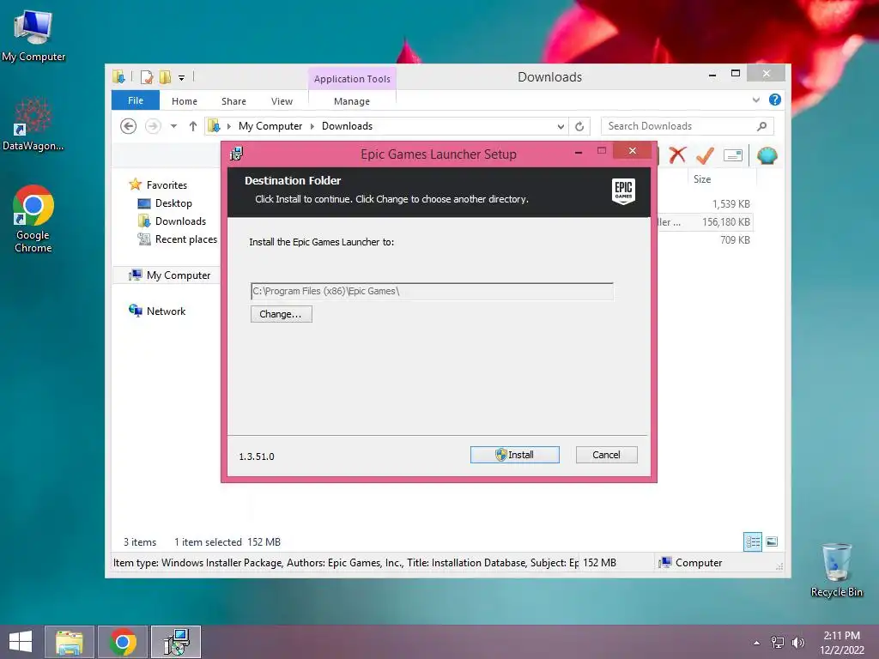Click the Downloads folder icon in title bar

118,76
